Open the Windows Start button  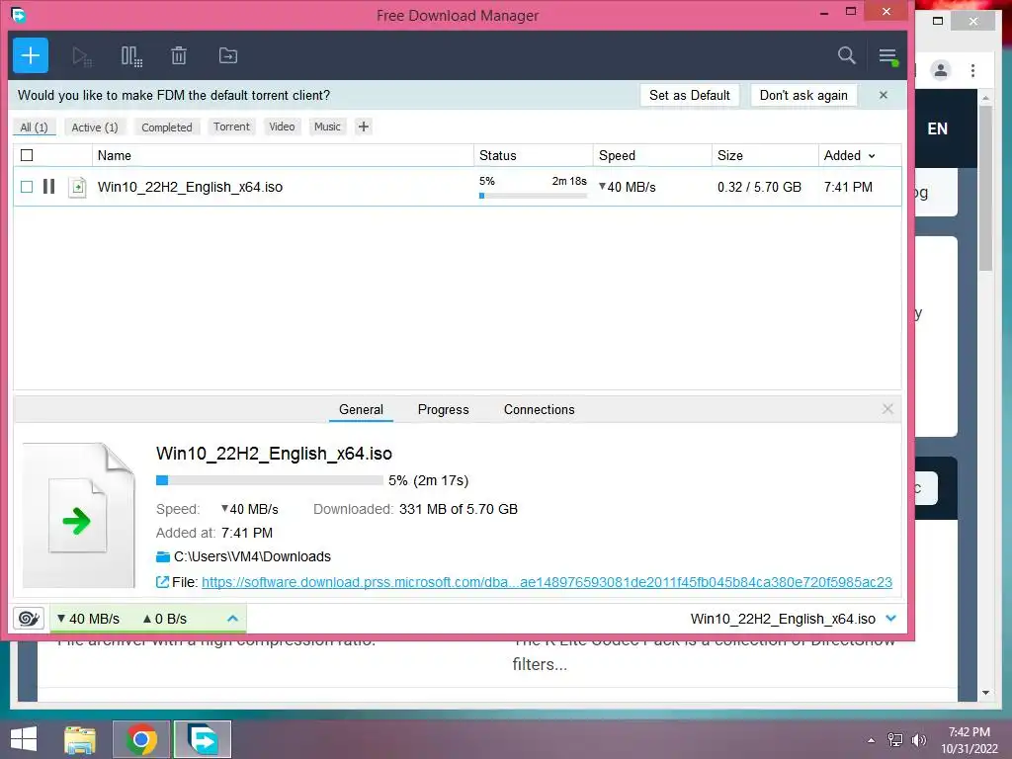pyautogui.click(x=24, y=739)
